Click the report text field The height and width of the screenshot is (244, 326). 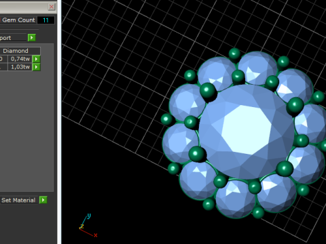[x=13, y=38]
